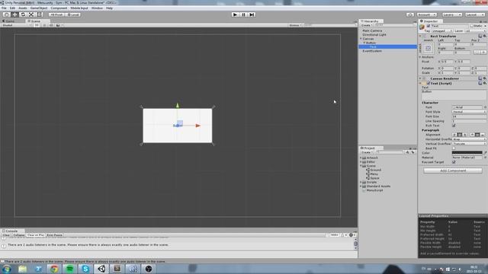Viewport: 488px width, 274px height.
Task: Pause the game playback
Action: [244, 14]
